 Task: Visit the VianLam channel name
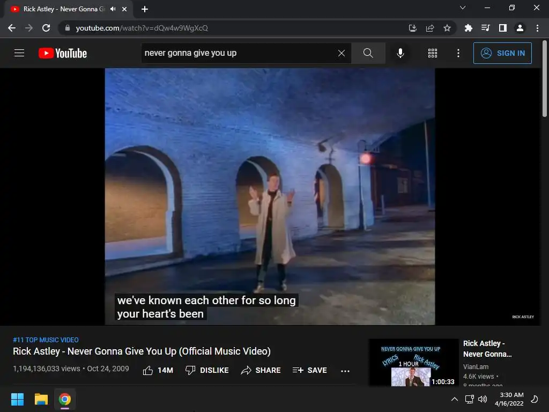[x=476, y=367]
